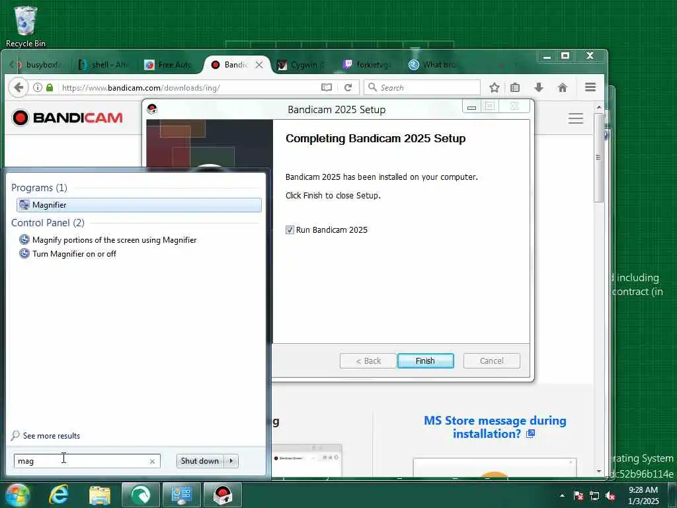Switch to the forkietvg Twitch tab

tap(368, 65)
